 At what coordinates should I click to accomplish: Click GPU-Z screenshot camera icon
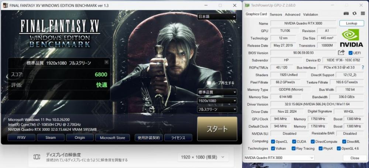pos(346,14)
